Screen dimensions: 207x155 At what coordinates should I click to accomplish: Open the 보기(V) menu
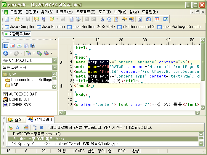pyautogui.click(x=120, y=12)
